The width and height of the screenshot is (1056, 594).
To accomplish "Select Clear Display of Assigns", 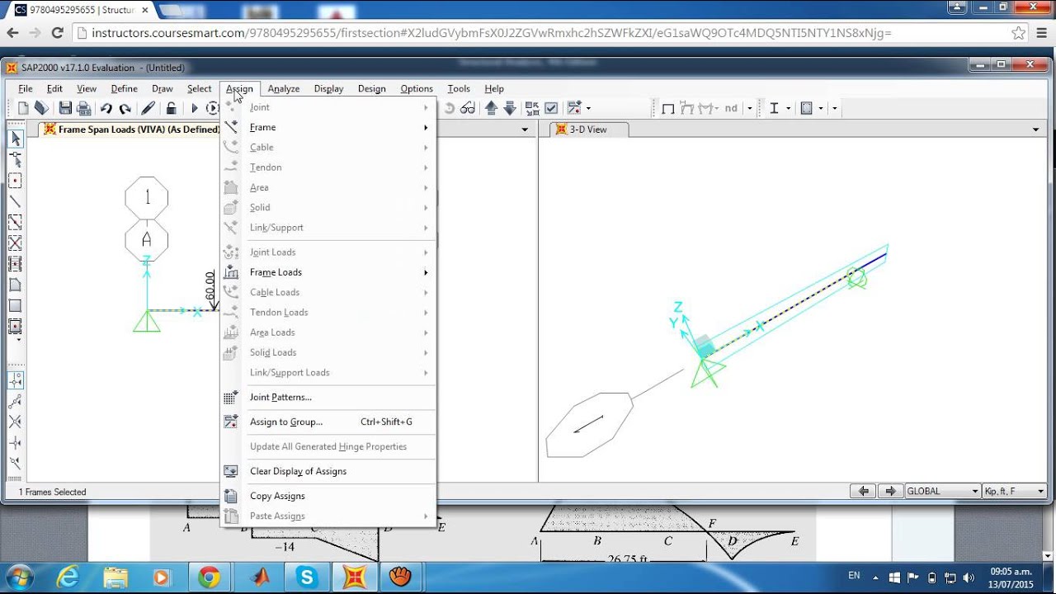I will [328, 471].
